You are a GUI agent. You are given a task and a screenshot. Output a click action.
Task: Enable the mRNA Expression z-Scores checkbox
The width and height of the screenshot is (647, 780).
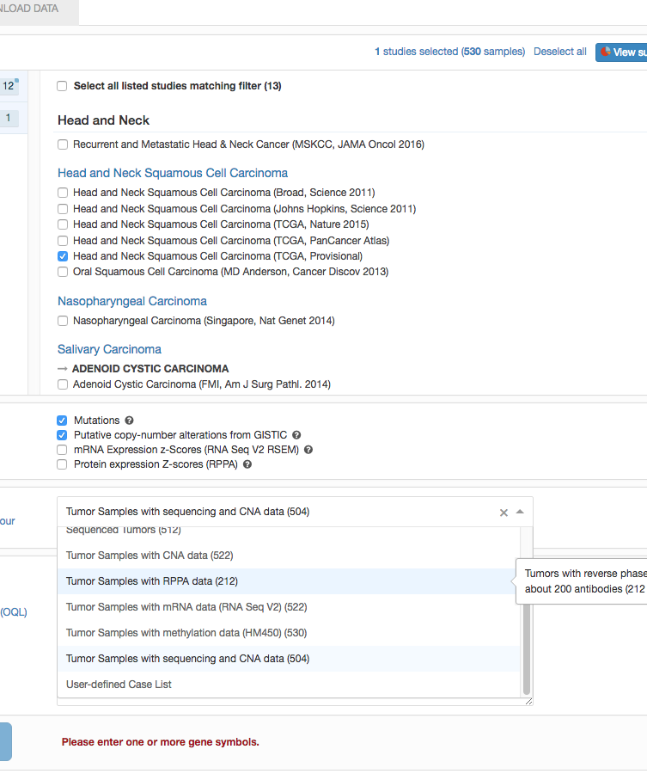coord(62,449)
